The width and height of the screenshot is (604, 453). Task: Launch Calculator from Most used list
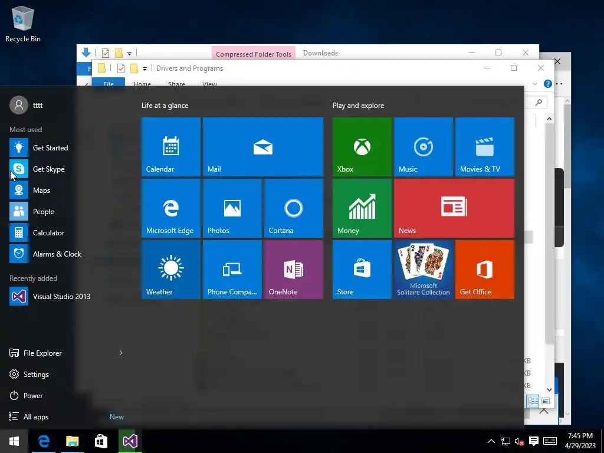pyautogui.click(x=65, y=232)
